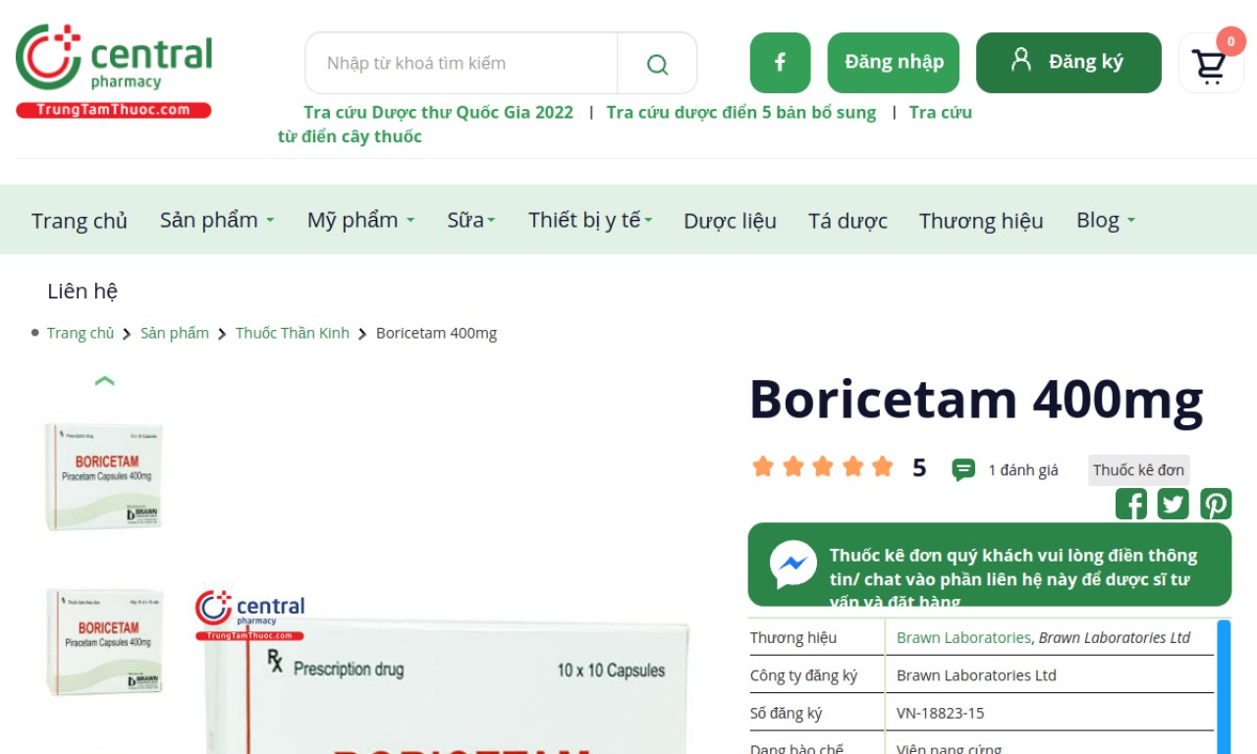
Task: Select second Boricetam box thumbnail
Action: (104, 643)
